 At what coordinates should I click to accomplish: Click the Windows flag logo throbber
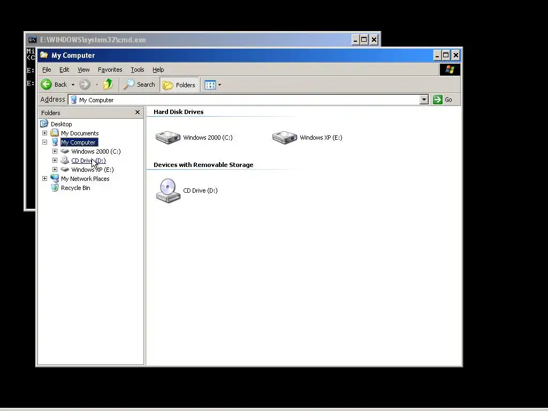point(450,70)
